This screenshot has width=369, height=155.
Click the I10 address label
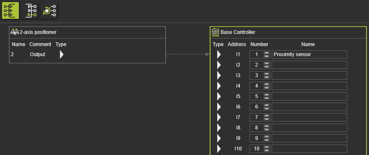tap(238, 149)
